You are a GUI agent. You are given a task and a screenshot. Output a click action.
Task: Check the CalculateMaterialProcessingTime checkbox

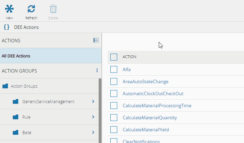click(114, 106)
